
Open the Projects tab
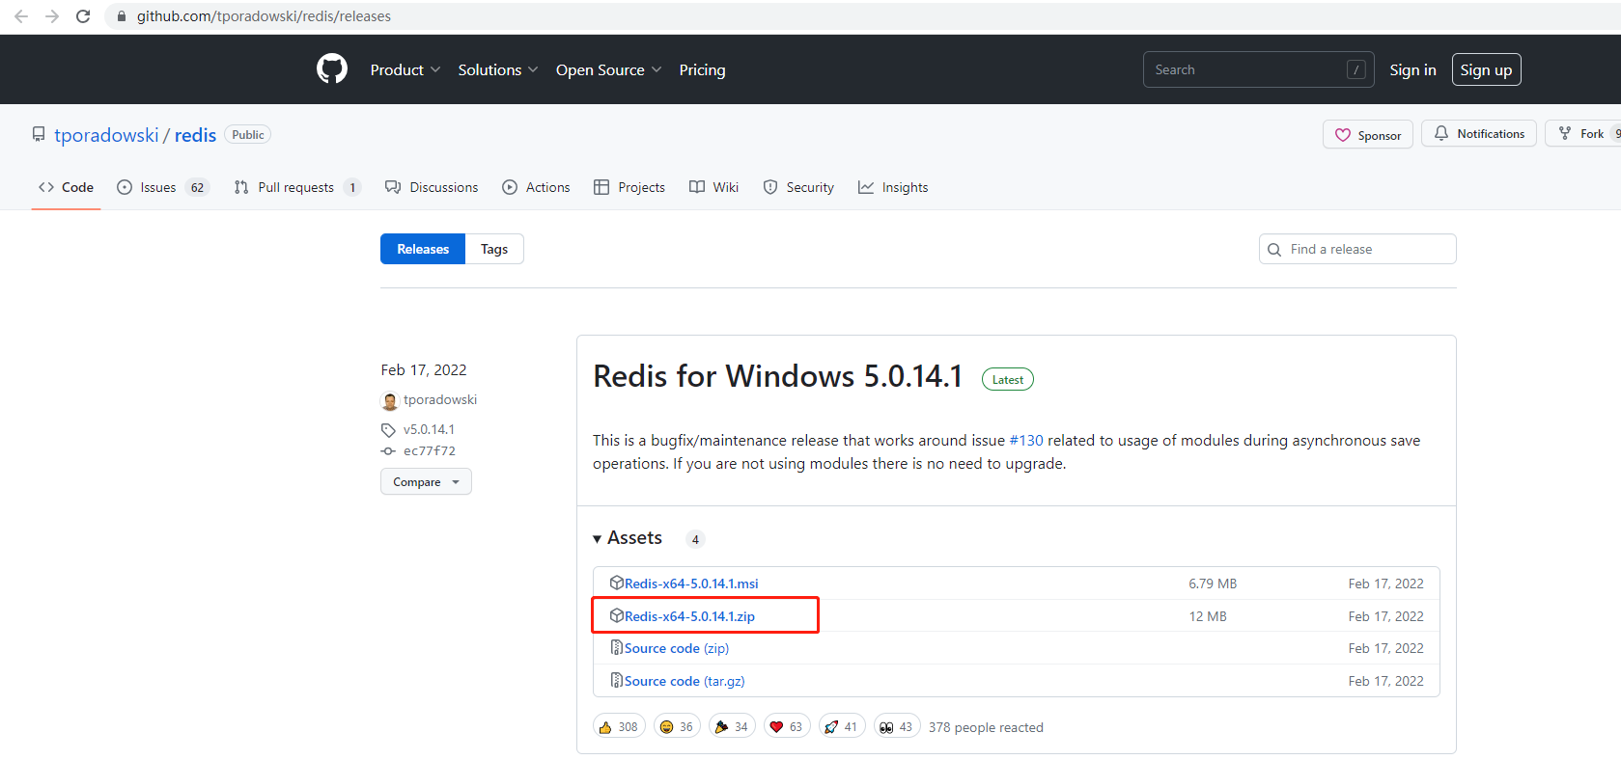(x=629, y=187)
